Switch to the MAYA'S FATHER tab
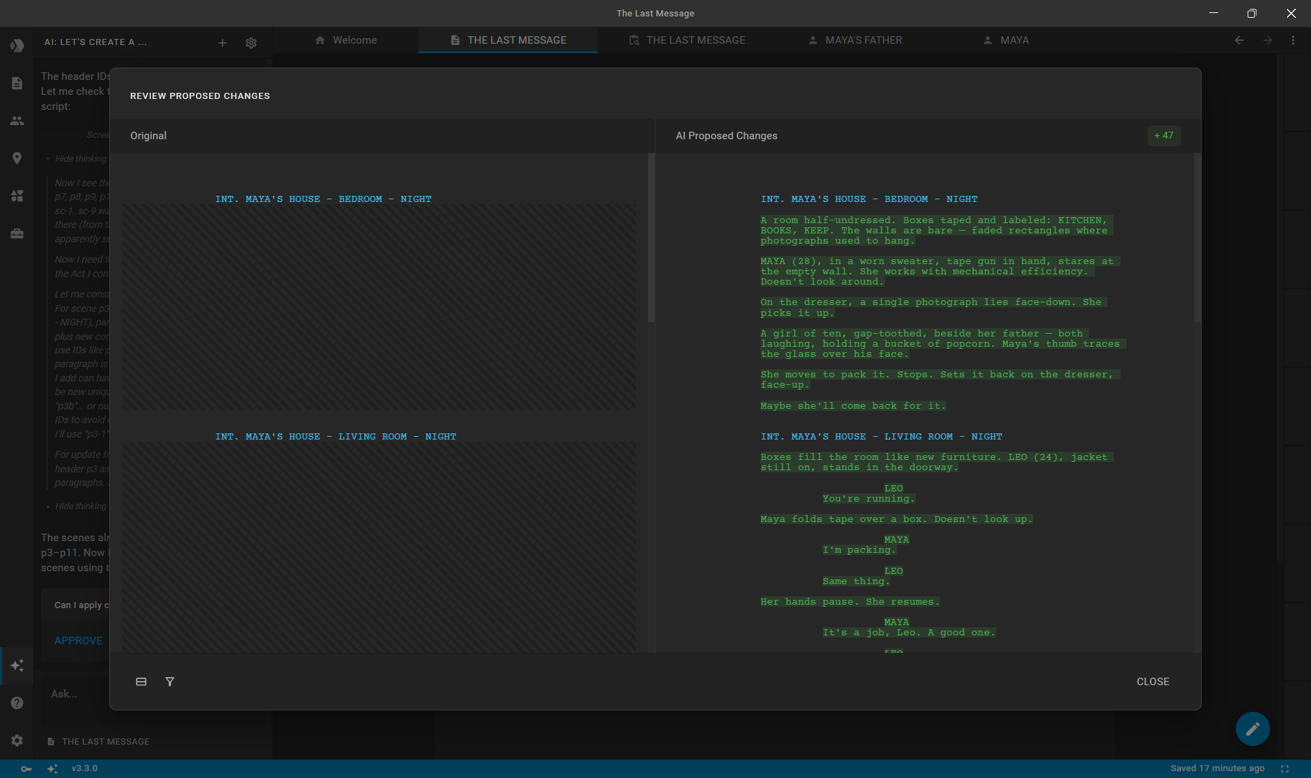Screen dimensions: 1311x778 click(x=855, y=40)
